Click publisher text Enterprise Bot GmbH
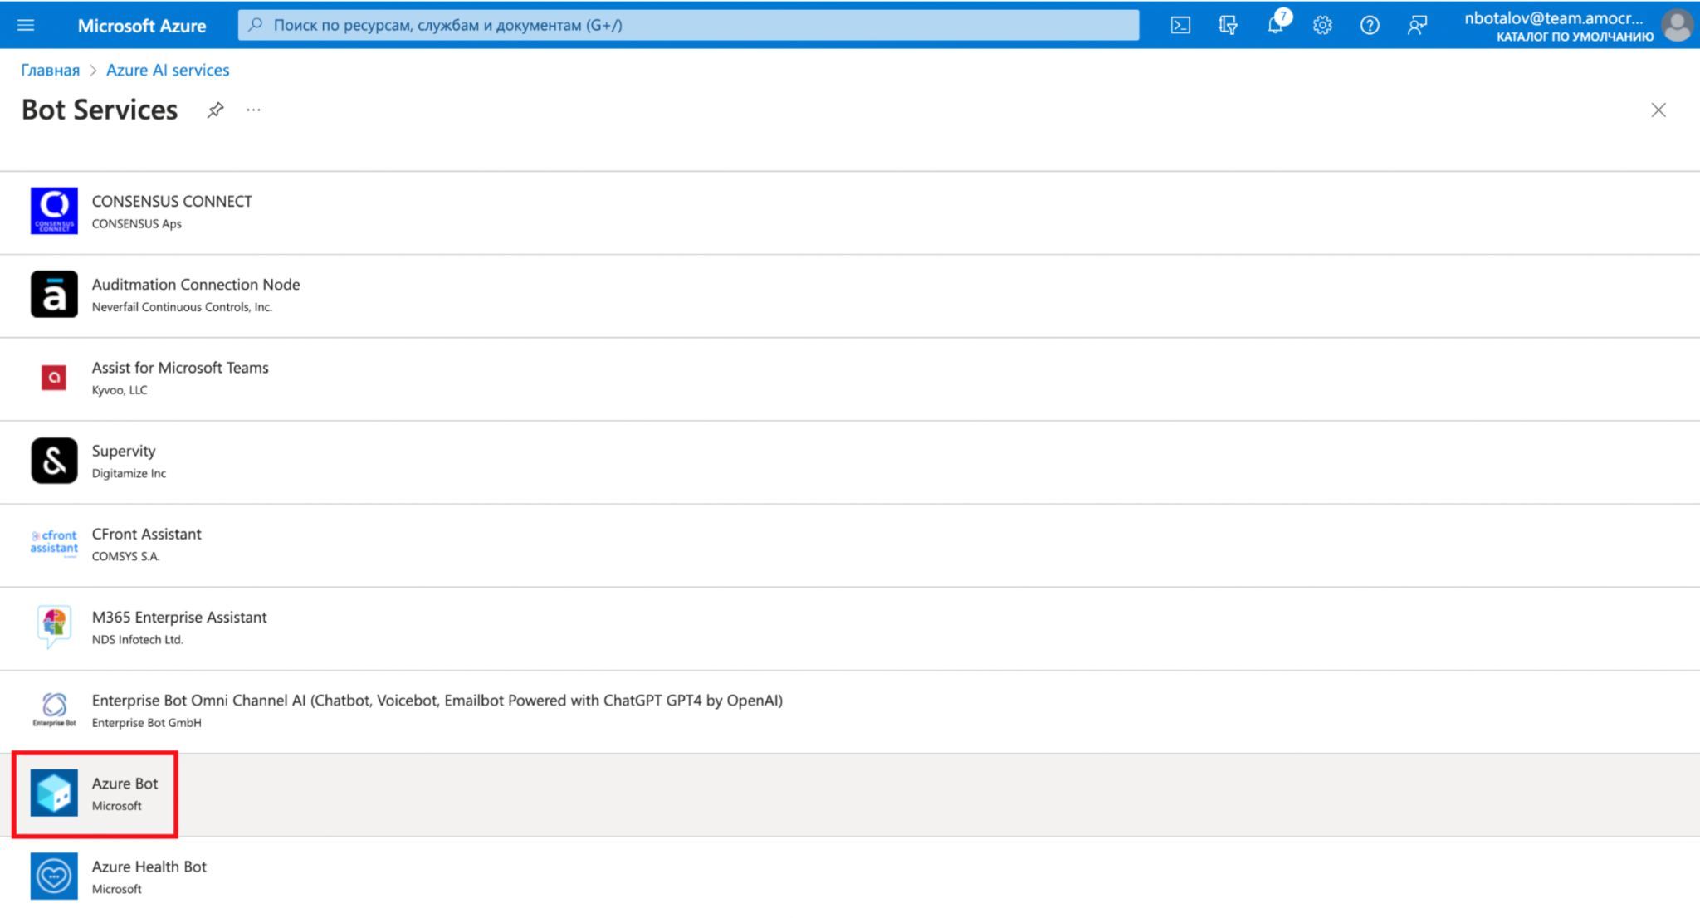 [x=146, y=722]
